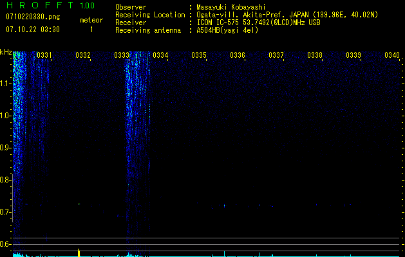Select the file name 0710220330.png
The image size is (405, 257).
pos(33,17)
